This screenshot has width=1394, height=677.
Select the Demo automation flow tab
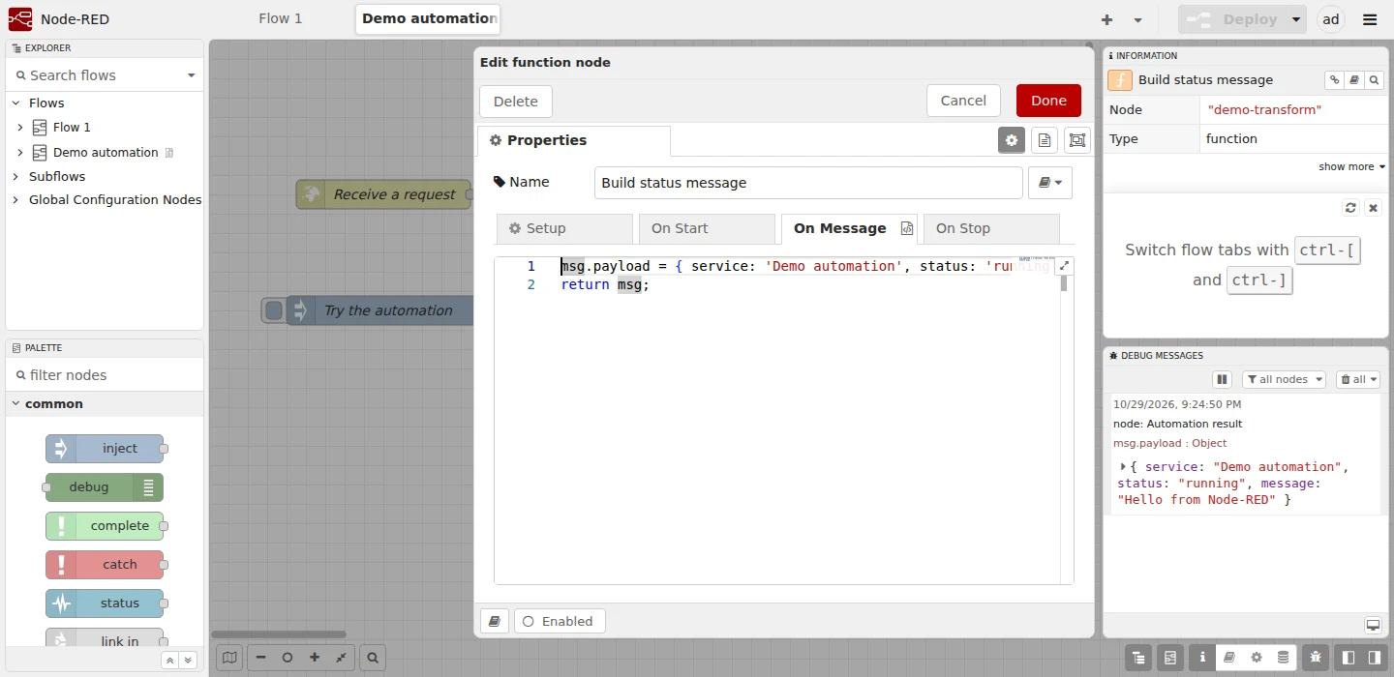point(428,18)
